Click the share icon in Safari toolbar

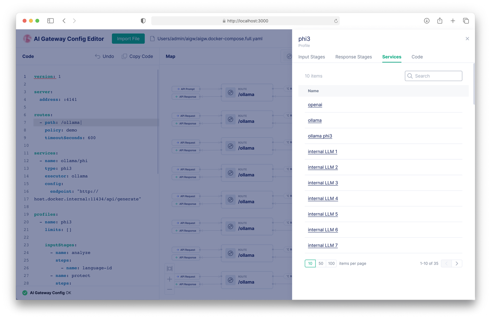pyautogui.click(x=440, y=21)
